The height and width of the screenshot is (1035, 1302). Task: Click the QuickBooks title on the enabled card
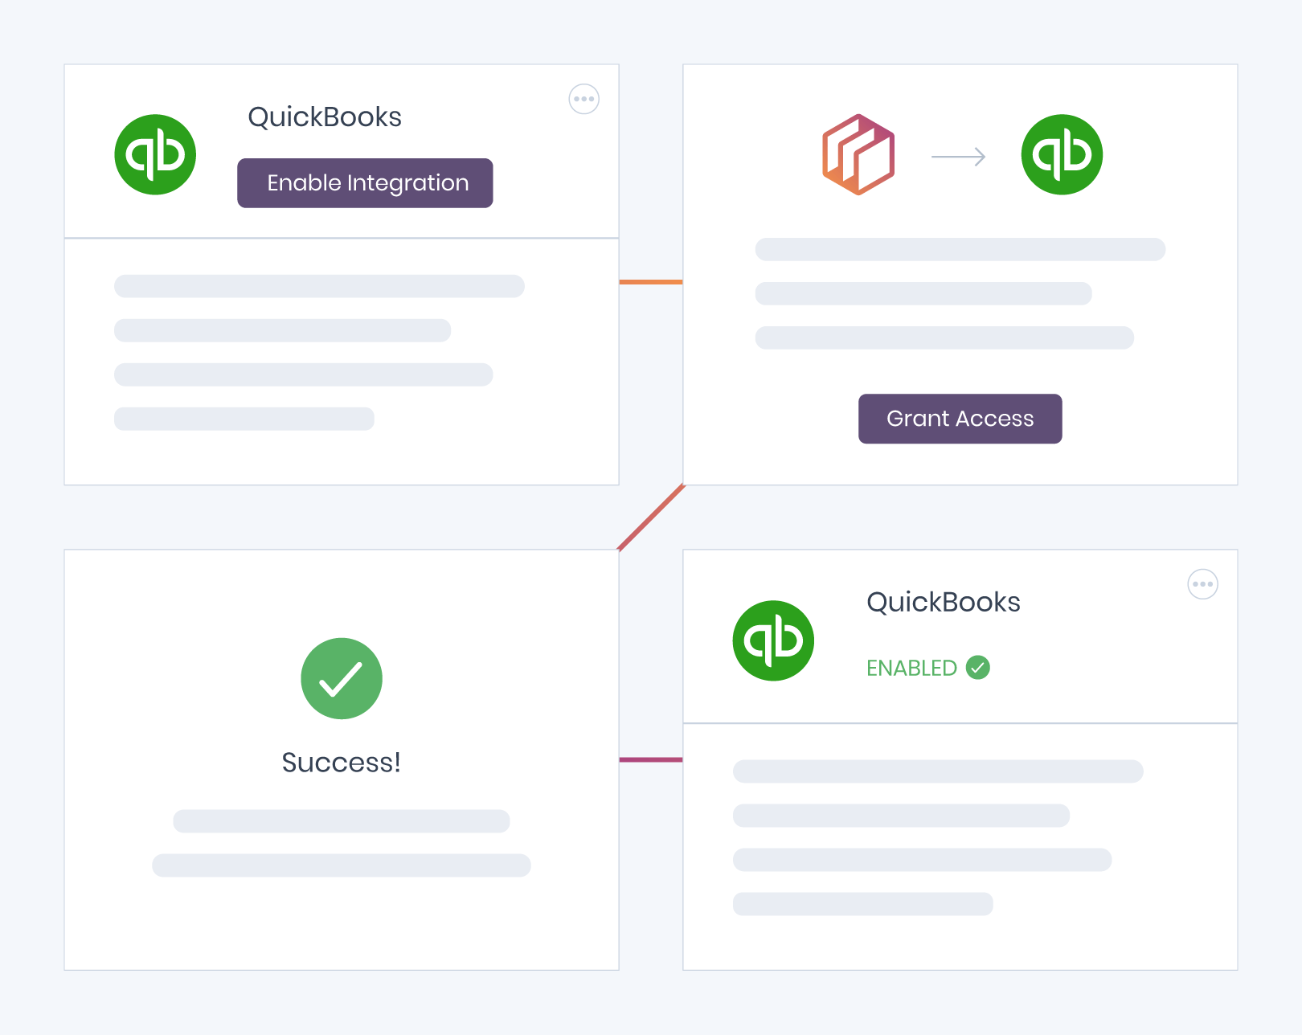tap(944, 603)
